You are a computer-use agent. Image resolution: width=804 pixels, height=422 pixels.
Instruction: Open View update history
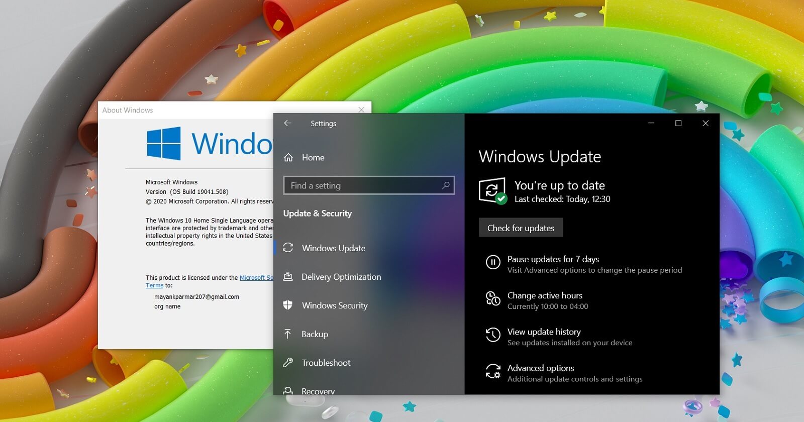[544, 332]
